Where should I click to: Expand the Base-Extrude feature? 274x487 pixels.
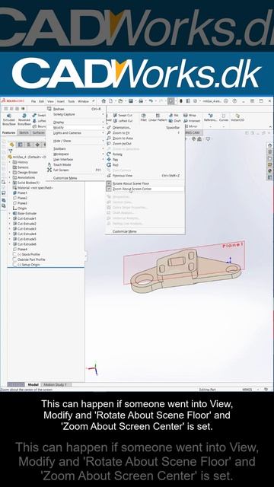10,213
